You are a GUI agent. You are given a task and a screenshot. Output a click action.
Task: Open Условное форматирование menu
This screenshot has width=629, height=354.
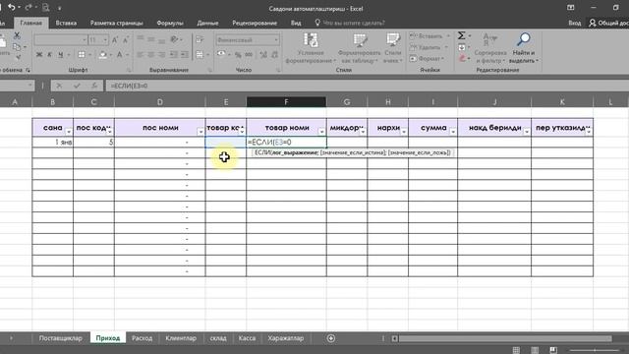[311, 48]
